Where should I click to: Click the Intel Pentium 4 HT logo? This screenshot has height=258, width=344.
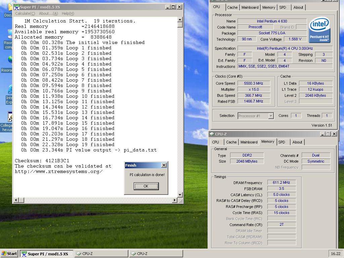(319, 30)
